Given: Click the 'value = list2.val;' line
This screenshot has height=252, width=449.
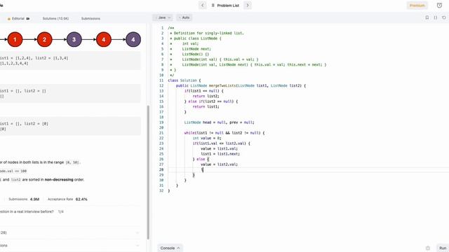Looking at the screenshot, I should [219, 164].
